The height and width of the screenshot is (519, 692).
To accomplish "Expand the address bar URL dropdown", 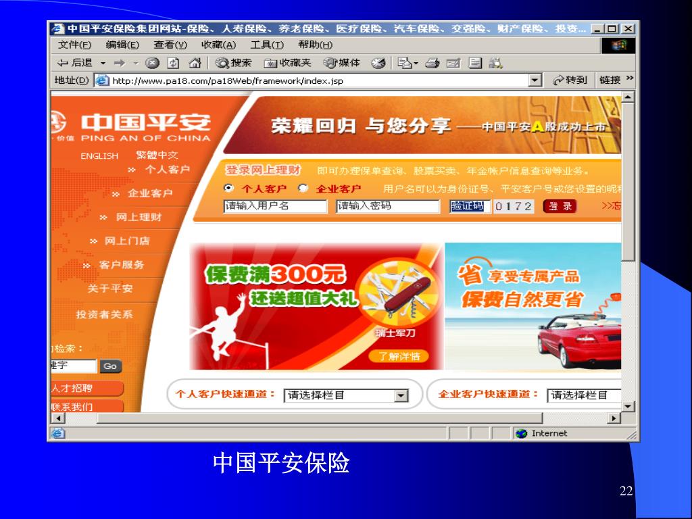I will tap(535, 80).
